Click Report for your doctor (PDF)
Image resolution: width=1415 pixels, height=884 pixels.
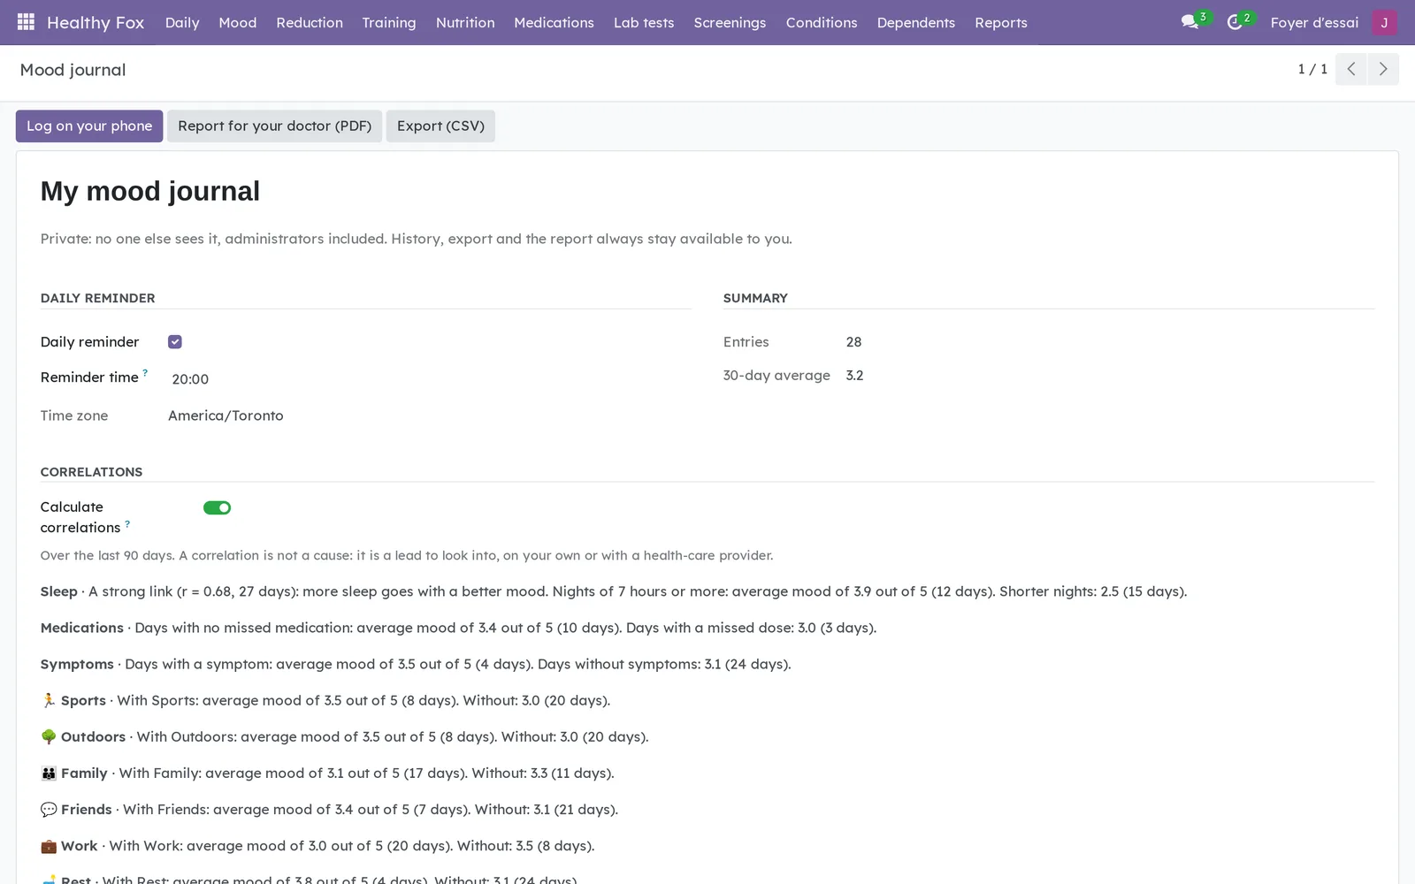pyautogui.click(x=275, y=126)
